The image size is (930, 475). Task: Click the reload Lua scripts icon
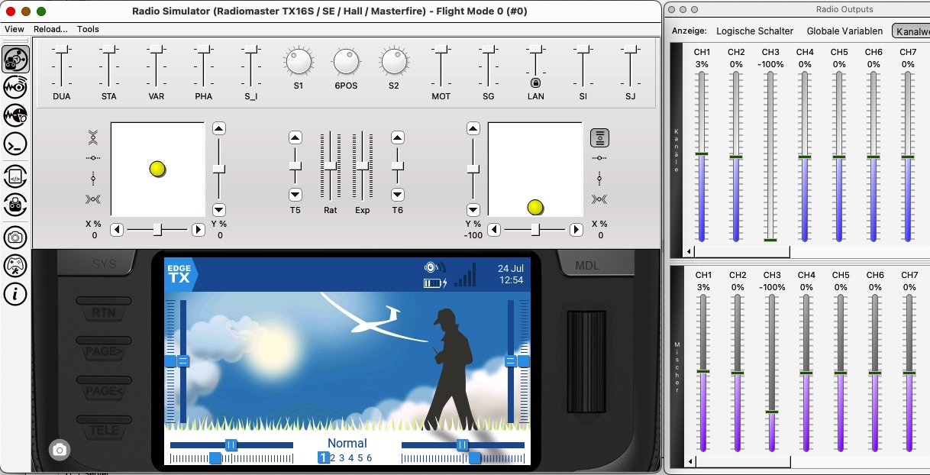click(x=16, y=177)
